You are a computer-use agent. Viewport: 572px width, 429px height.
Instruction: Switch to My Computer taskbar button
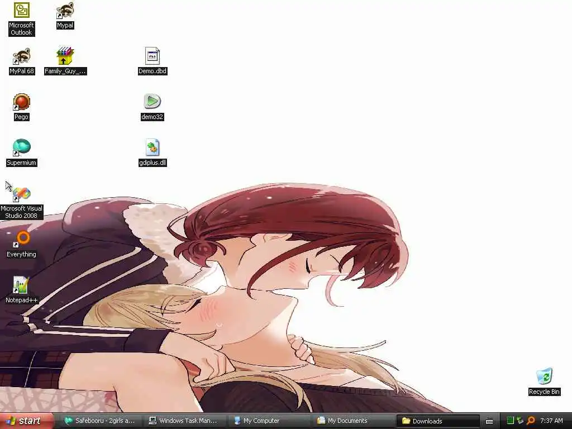pos(269,421)
